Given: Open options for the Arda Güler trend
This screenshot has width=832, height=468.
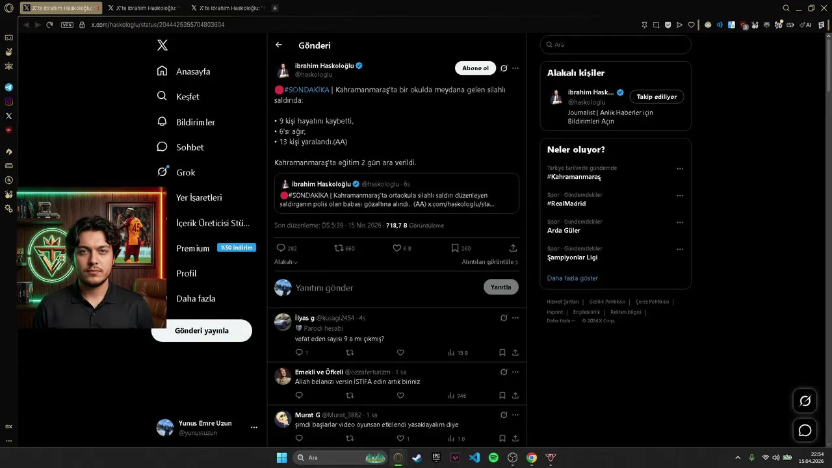Looking at the screenshot, I should 680,222.
